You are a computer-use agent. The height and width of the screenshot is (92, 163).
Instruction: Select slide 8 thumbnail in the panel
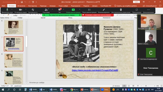coord(14,61)
